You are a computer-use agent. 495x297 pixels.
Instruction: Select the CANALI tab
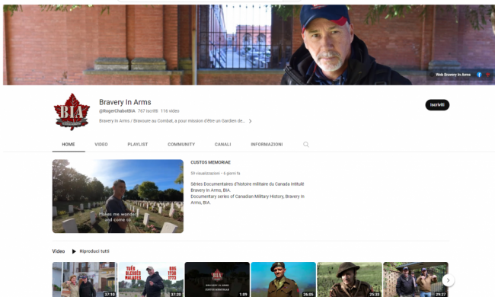(223, 144)
